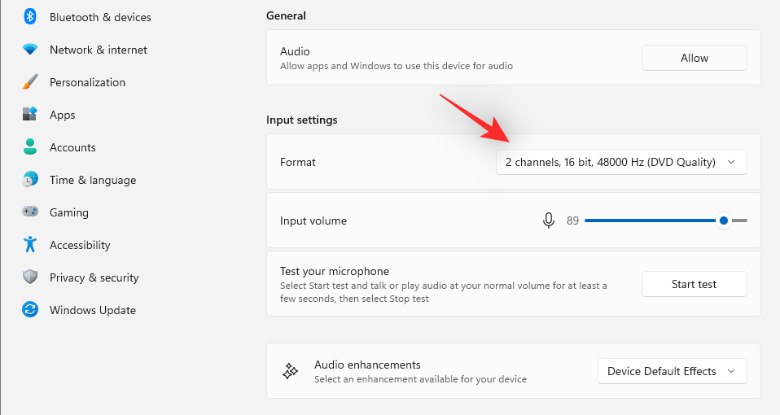Screen dimensions: 780x415
Task: Click the Time & language globe icon
Action: pyautogui.click(x=30, y=180)
